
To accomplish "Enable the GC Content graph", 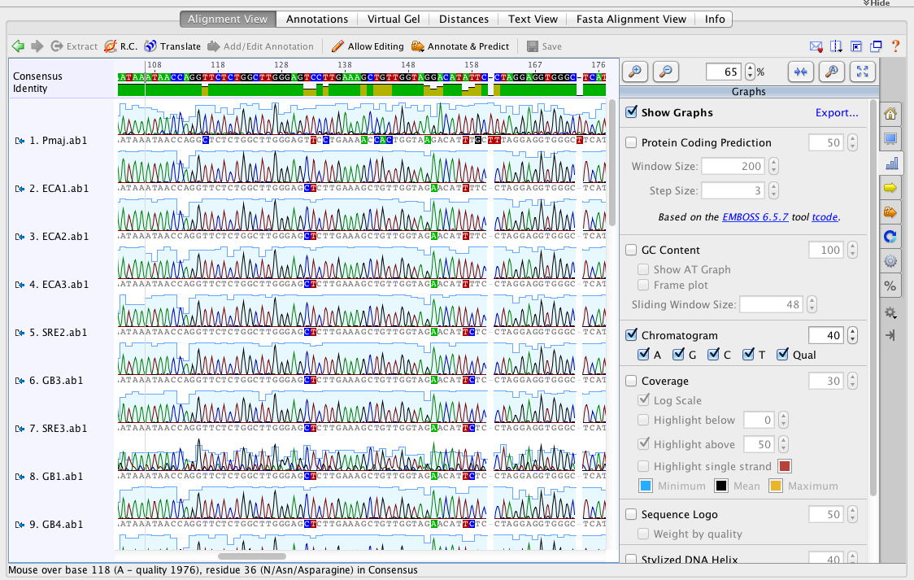I will 631,250.
